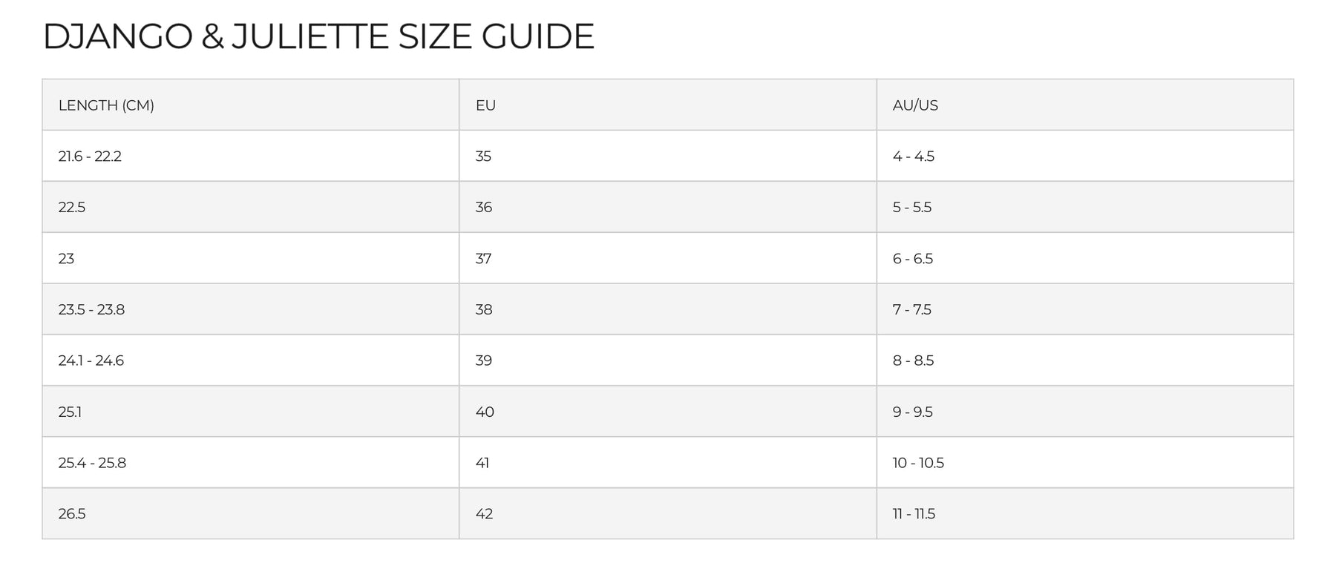
Task: Select EU size 36 cell
Action: pyautogui.click(x=484, y=208)
